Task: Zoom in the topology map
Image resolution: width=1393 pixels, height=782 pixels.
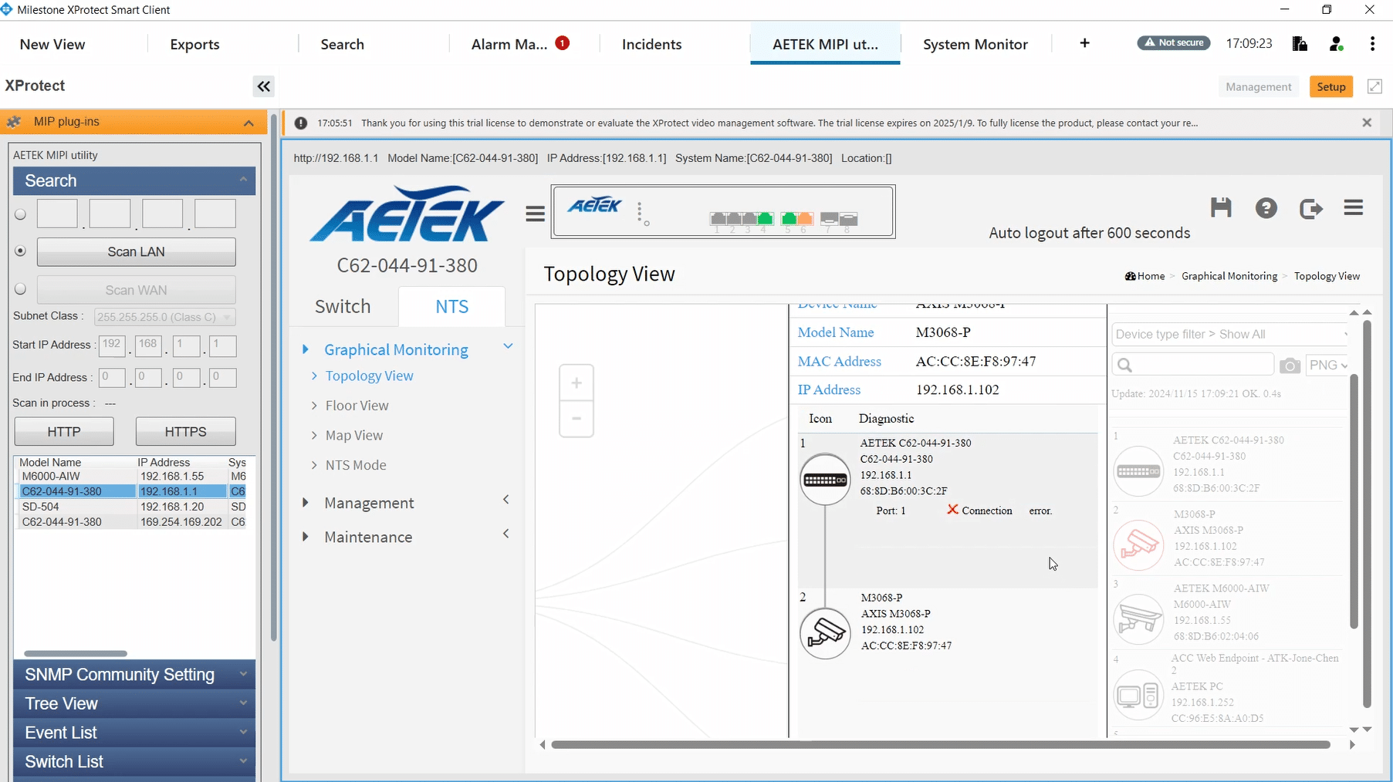Action: click(576, 383)
